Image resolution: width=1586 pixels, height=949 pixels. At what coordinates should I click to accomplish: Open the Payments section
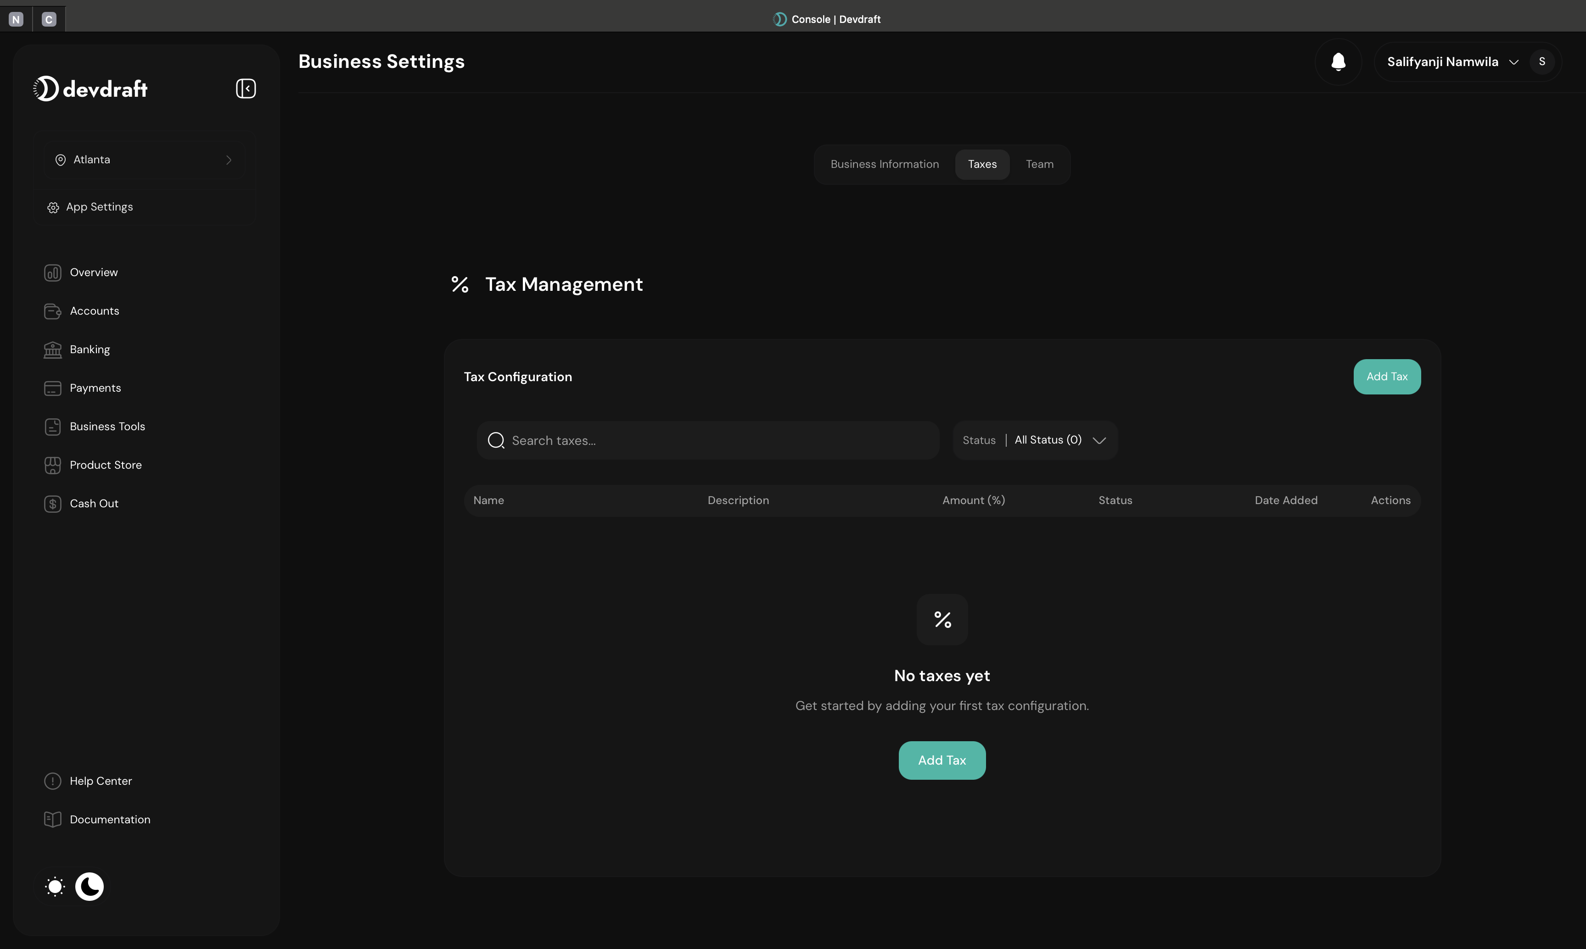(52, 388)
